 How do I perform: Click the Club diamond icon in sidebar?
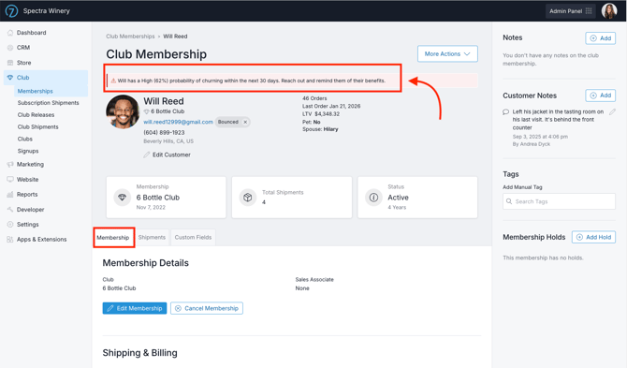coord(10,78)
